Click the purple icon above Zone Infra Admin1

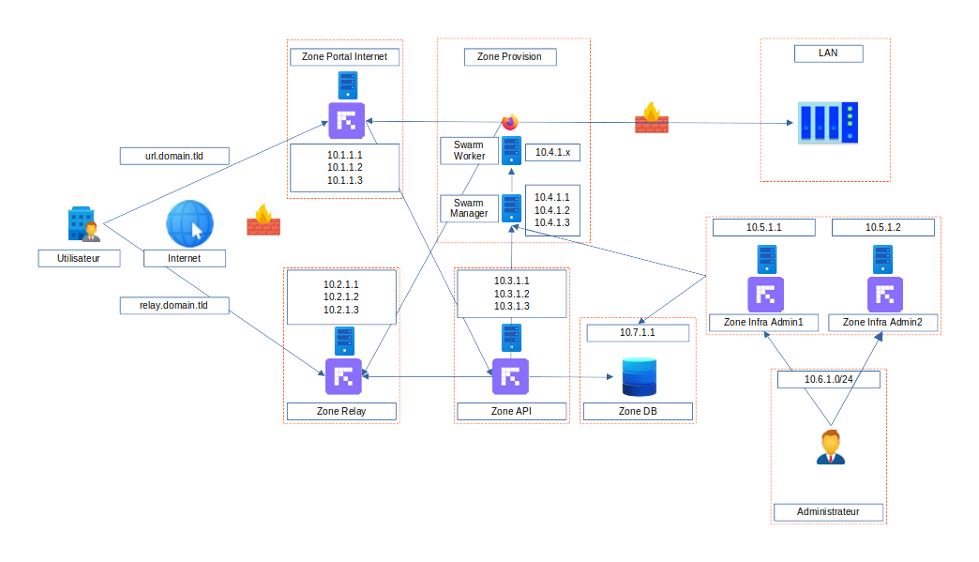[x=766, y=295]
